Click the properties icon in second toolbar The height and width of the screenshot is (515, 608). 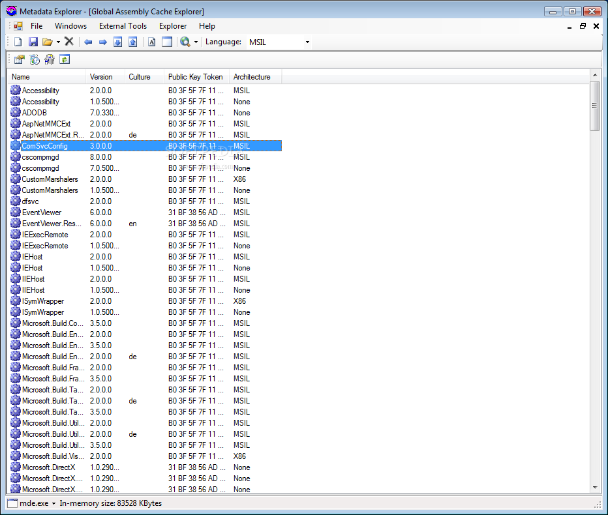20,59
